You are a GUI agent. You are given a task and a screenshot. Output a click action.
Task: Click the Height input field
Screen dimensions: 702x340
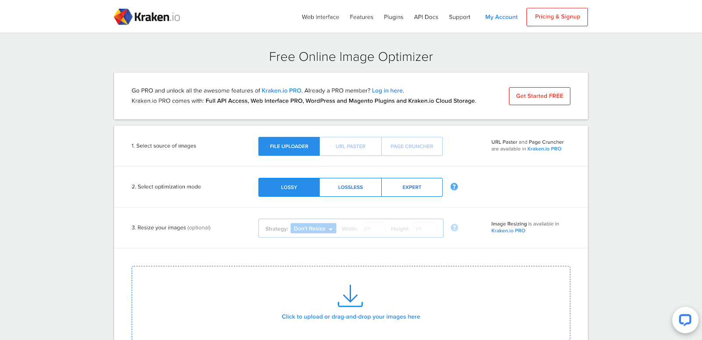pos(426,228)
